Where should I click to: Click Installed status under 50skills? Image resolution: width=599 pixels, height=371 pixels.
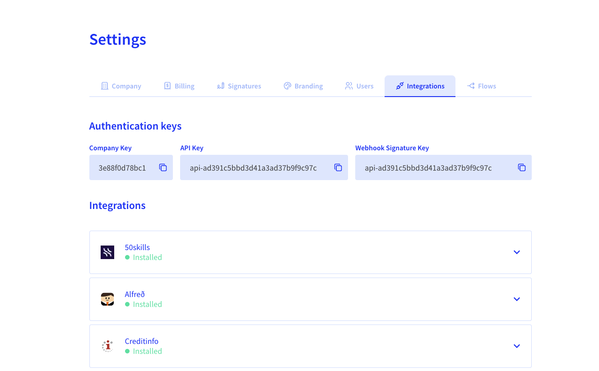(x=144, y=257)
